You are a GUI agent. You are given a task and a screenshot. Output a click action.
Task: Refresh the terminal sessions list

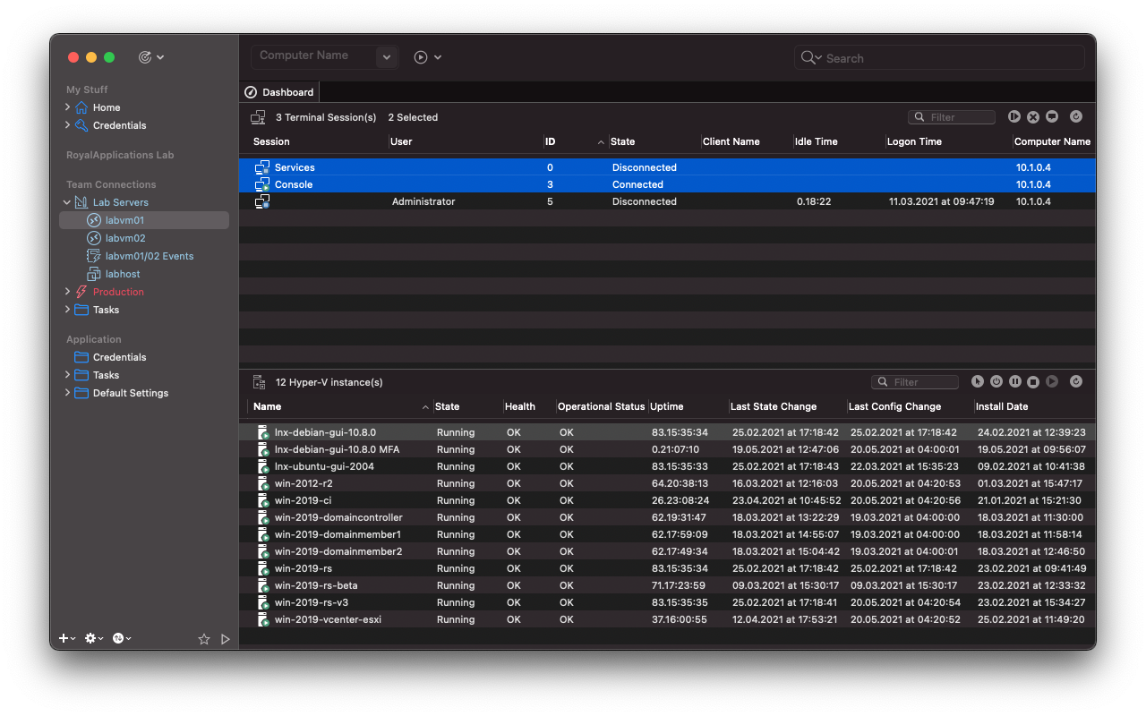[x=1076, y=116]
